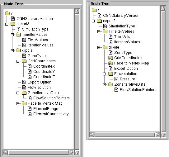Click right tree vertical scrollbar thumb
169x157 pixels.
(163, 72)
